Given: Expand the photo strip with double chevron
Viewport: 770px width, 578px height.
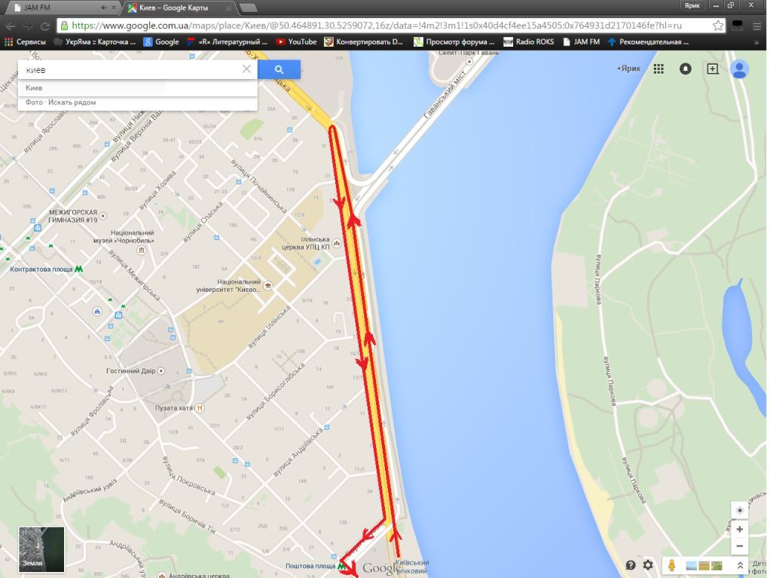Looking at the screenshot, I should pyautogui.click(x=740, y=565).
